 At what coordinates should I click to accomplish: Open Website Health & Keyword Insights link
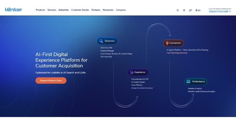[x=202, y=91]
